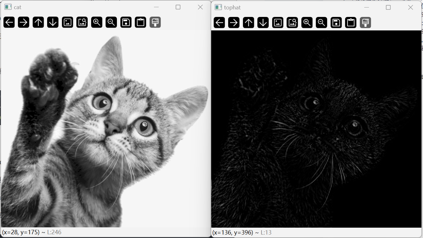Screen dimensions: 423x238
Task: Maximize the tophat window
Action: pyautogui.click(x=388, y=7)
